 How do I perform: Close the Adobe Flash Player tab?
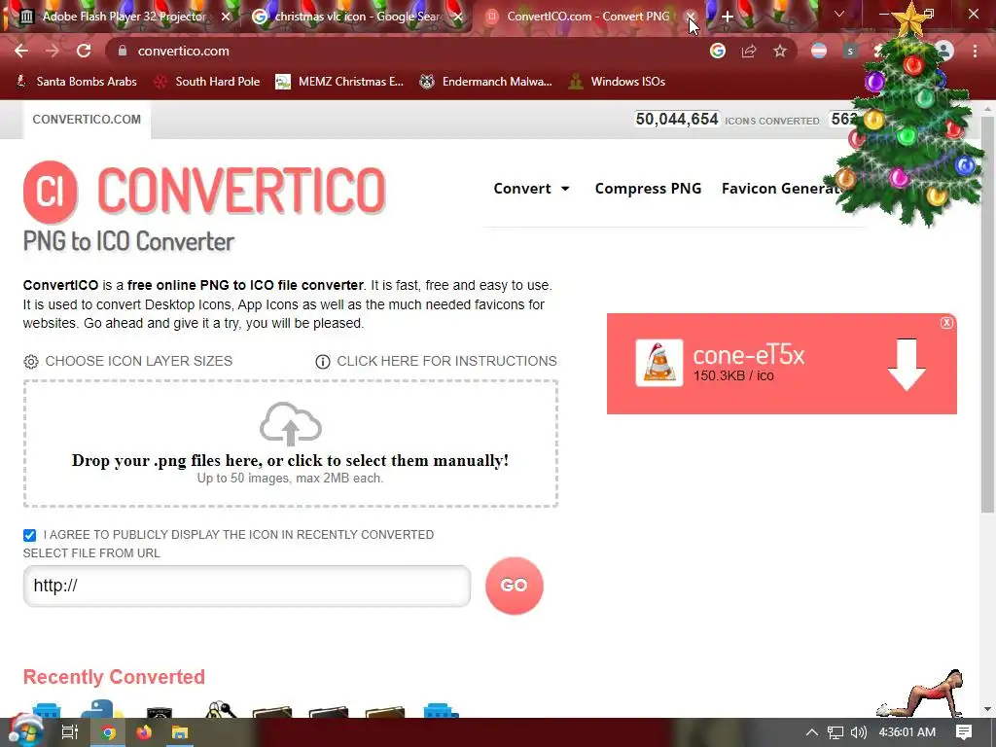point(226,17)
